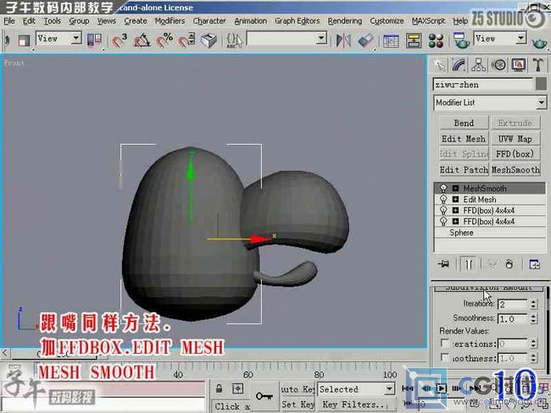Screen dimensions: 551x413
Task: Open the Schematic View icon
Action: tap(414, 41)
